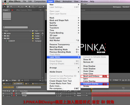Open the 1 View layout dropdown
This screenshot has height=105, width=130.
coord(117,80)
